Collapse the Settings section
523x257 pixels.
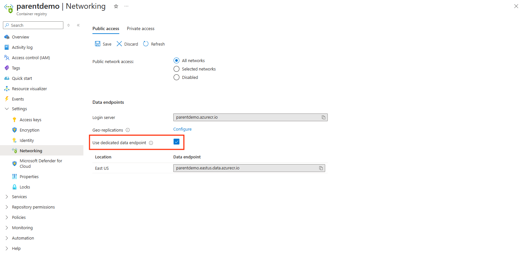click(x=7, y=109)
